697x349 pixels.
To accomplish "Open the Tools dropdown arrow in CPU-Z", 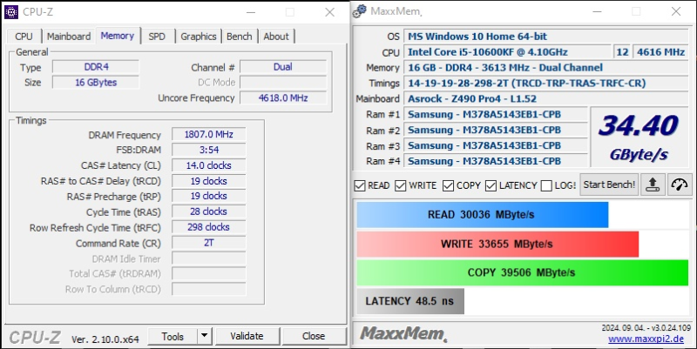I will tap(205, 336).
